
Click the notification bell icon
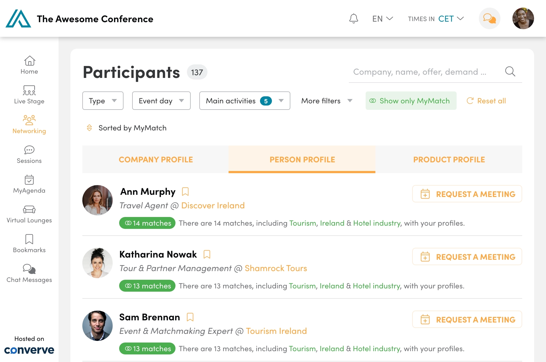pos(353,19)
